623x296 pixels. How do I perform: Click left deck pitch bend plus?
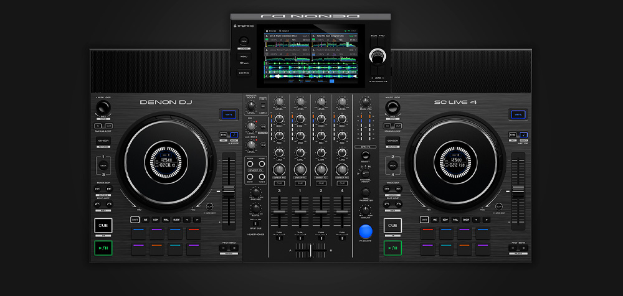click(x=234, y=248)
